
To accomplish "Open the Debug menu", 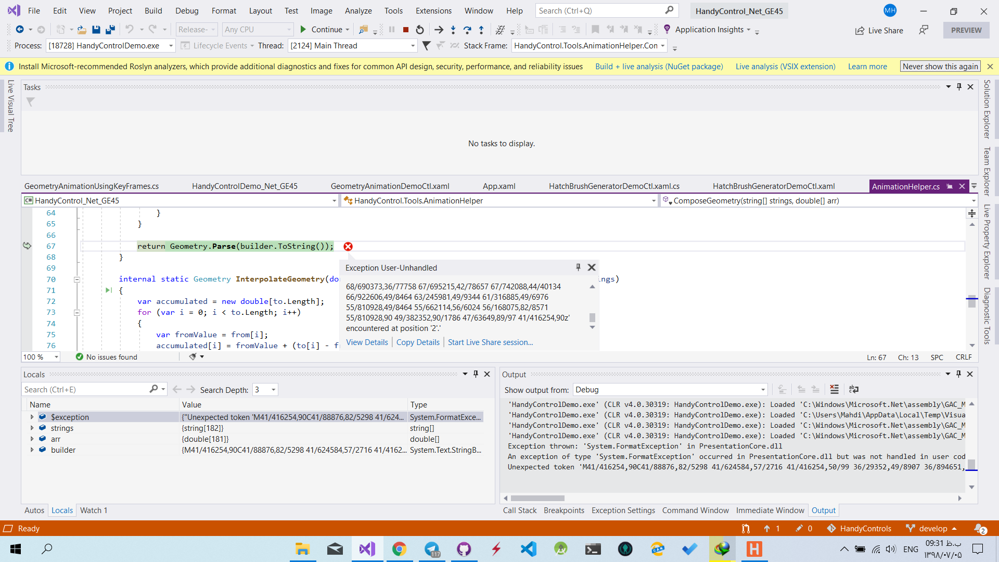I will 187,11.
